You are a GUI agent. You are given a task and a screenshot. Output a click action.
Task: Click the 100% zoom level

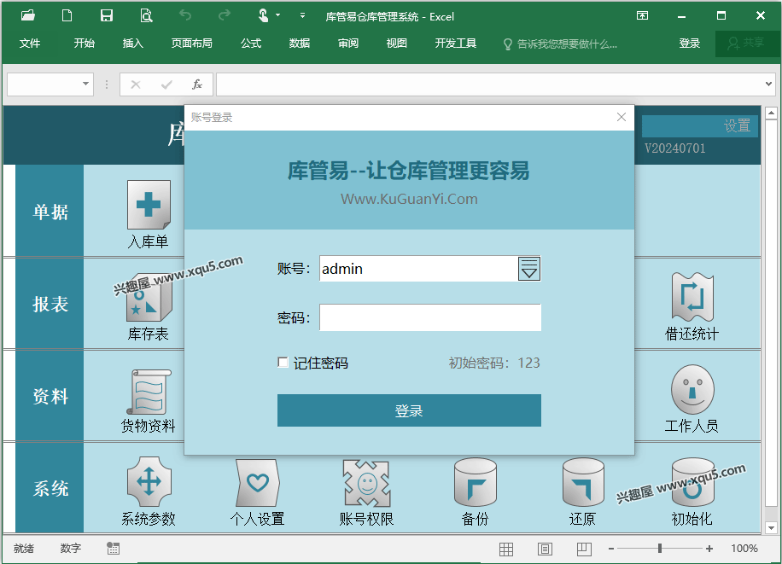[744, 549]
